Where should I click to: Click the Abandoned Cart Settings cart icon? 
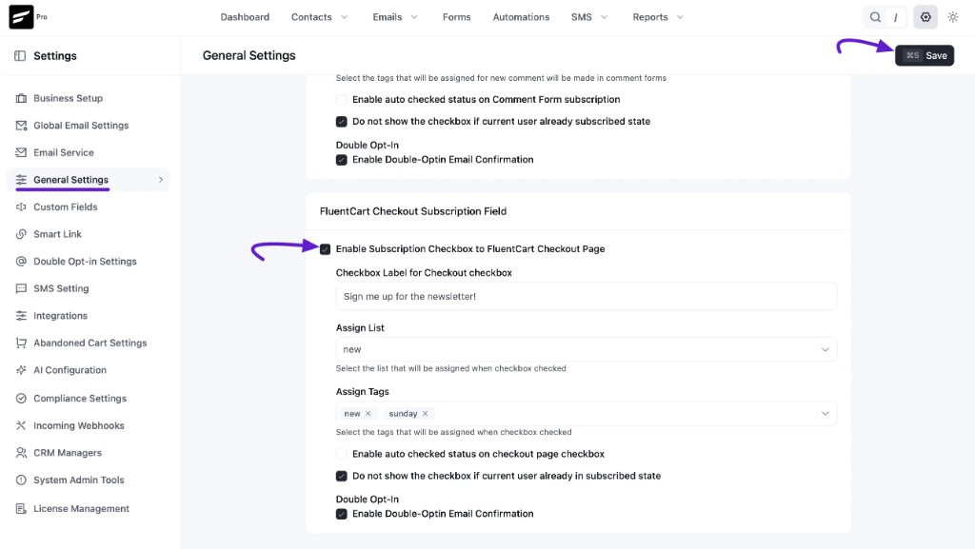[x=21, y=343]
